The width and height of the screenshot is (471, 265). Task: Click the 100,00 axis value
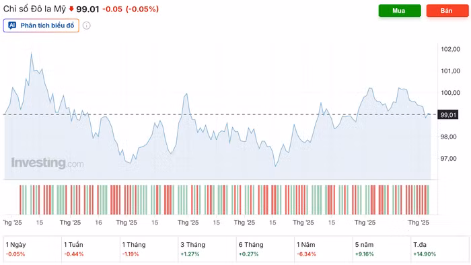[x=450, y=93]
